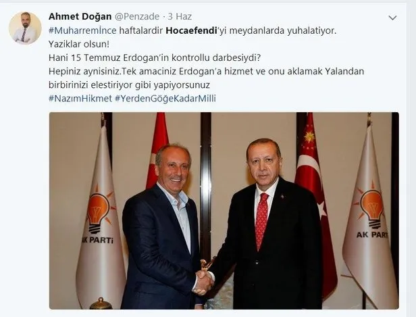The height and width of the screenshot is (317, 416).
Task: Click the bold word Hocaefendi
Action: pos(191,31)
